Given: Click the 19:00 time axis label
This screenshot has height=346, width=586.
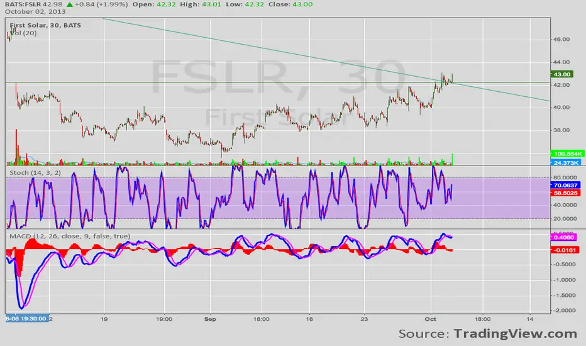Looking at the screenshot, I should coord(164,319).
